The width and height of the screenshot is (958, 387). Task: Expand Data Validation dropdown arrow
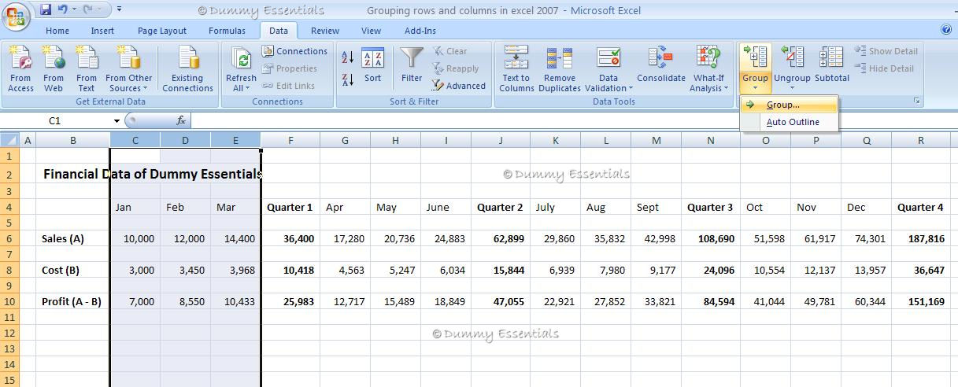[x=631, y=88]
